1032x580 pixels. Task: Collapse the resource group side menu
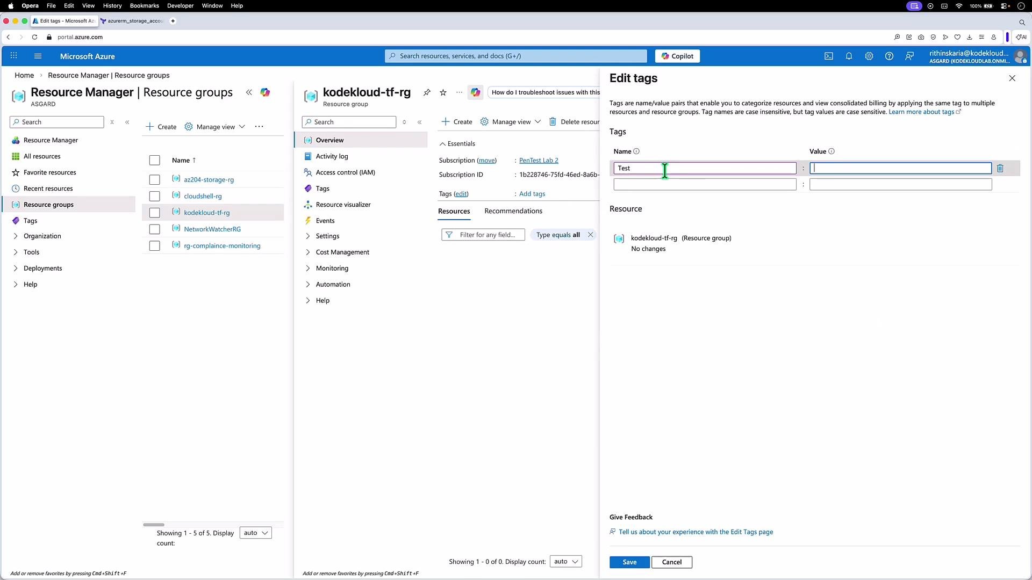[x=420, y=122]
